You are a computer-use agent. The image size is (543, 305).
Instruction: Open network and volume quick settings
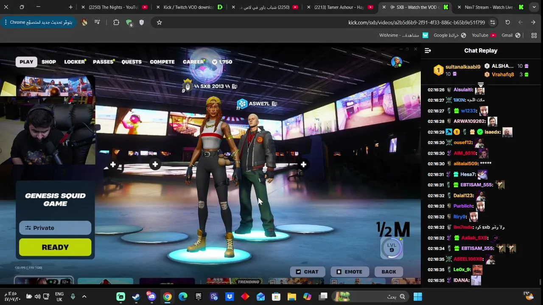(x=38, y=297)
